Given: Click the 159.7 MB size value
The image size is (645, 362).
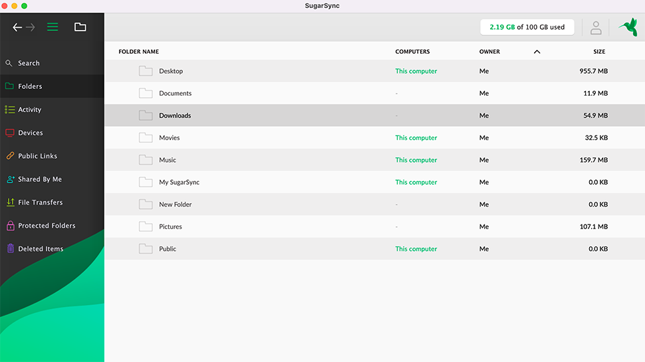Looking at the screenshot, I should click(594, 160).
